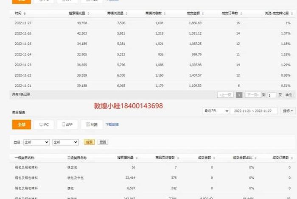Select the 2022-11-23 date cell
The image size is (297, 199).
coord(23,65)
